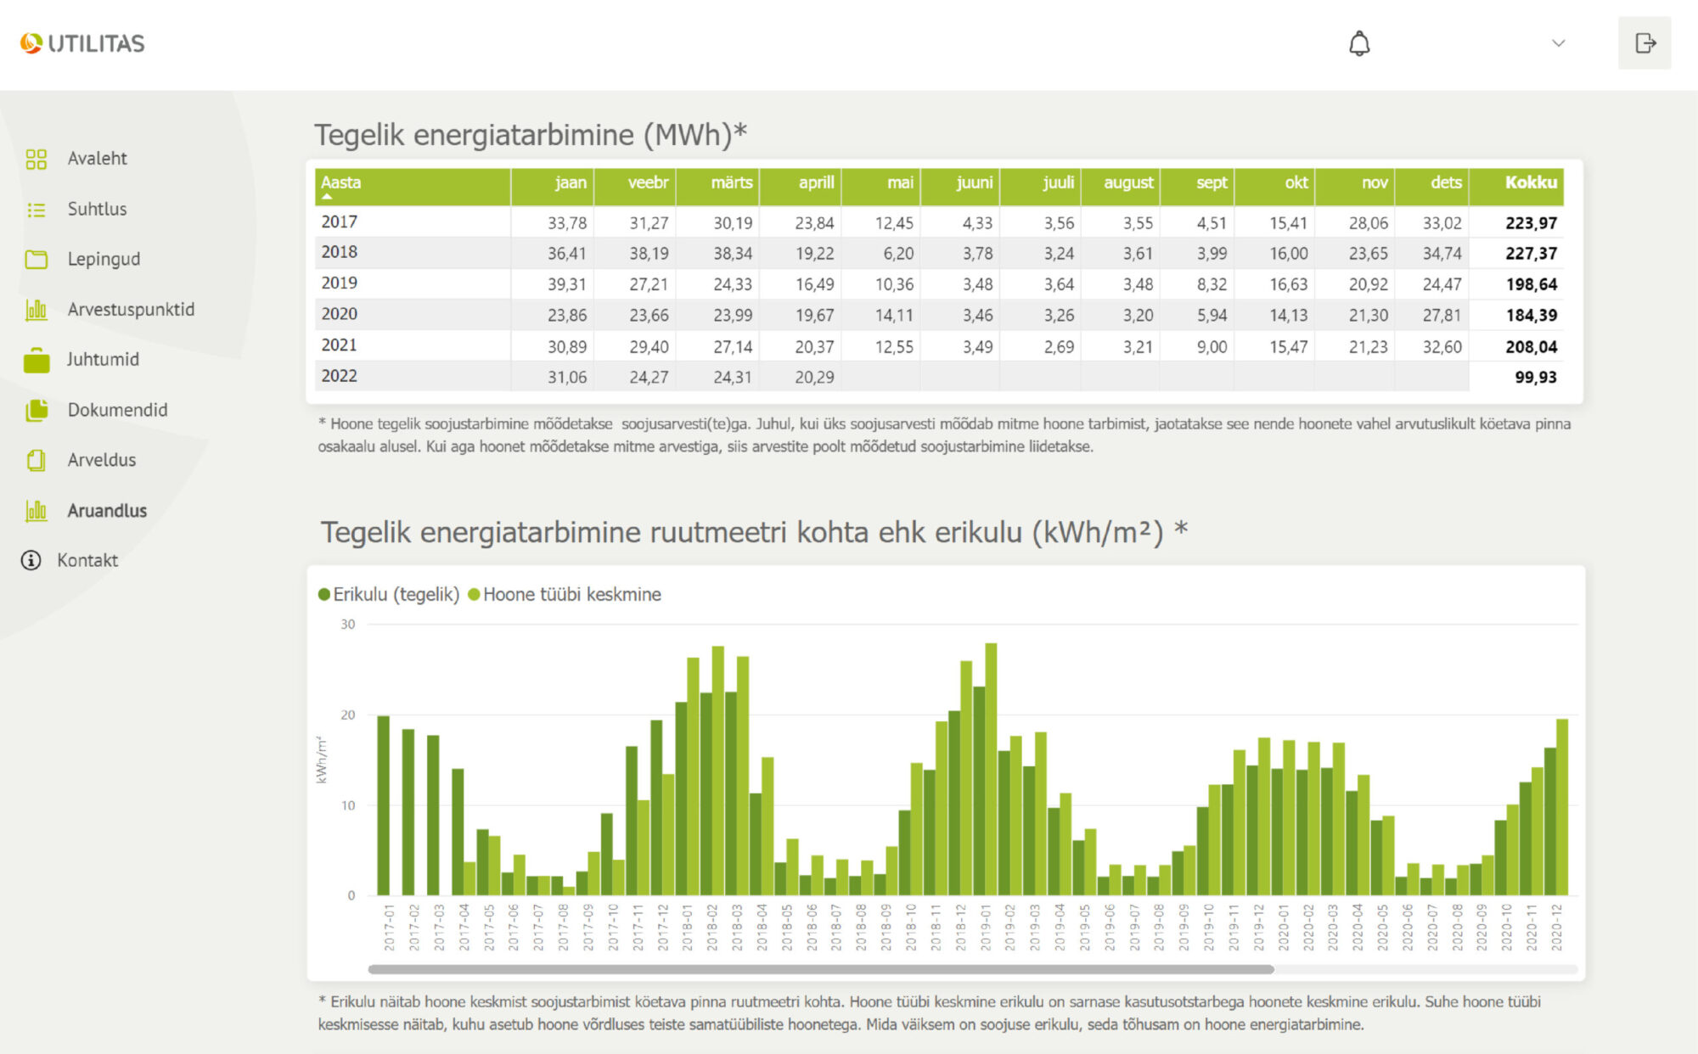1698x1054 pixels.
Task: Click the jaan column header
Action: click(570, 182)
